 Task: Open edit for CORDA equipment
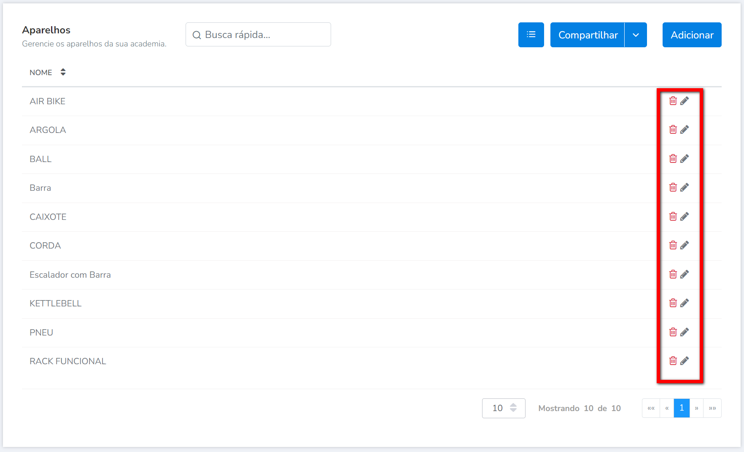pyautogui.click(x=685, y=245)
